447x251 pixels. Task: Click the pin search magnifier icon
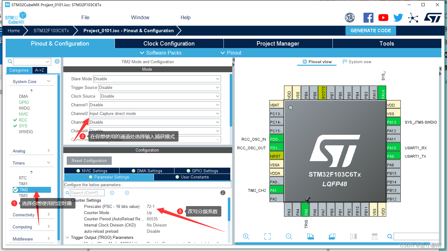click(390, 237)
